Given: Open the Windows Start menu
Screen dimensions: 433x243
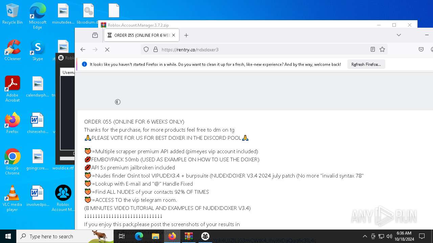Looking at the screenshot, I should (8, 236).
